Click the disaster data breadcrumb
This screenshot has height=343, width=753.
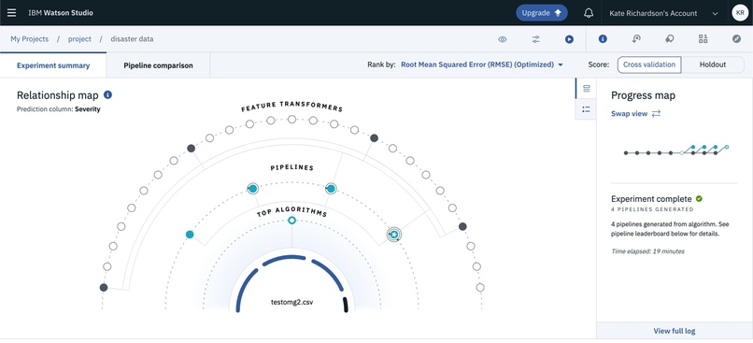tap(132, 39)
